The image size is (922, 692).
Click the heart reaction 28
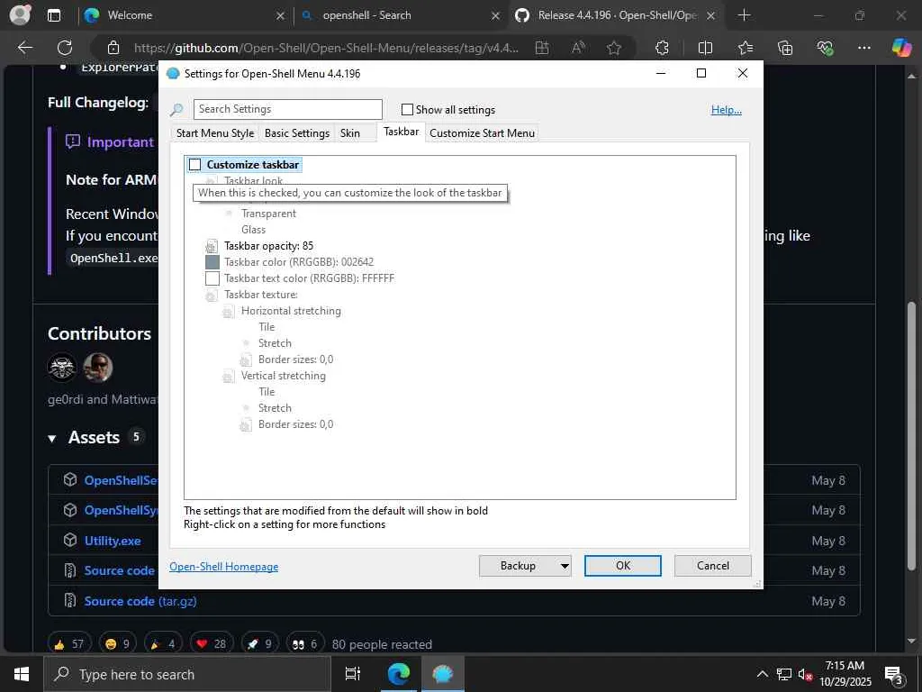212,643
